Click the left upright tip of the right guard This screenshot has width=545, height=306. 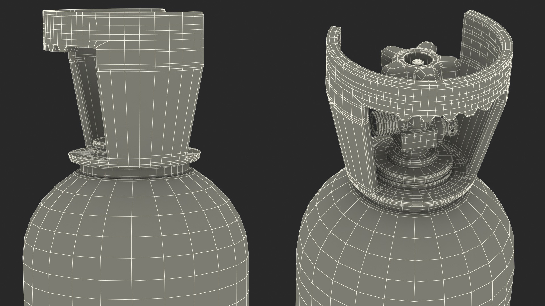334,35
